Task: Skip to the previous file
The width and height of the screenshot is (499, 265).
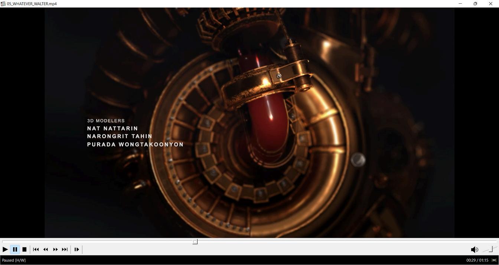Action: [x=36, y=249]
